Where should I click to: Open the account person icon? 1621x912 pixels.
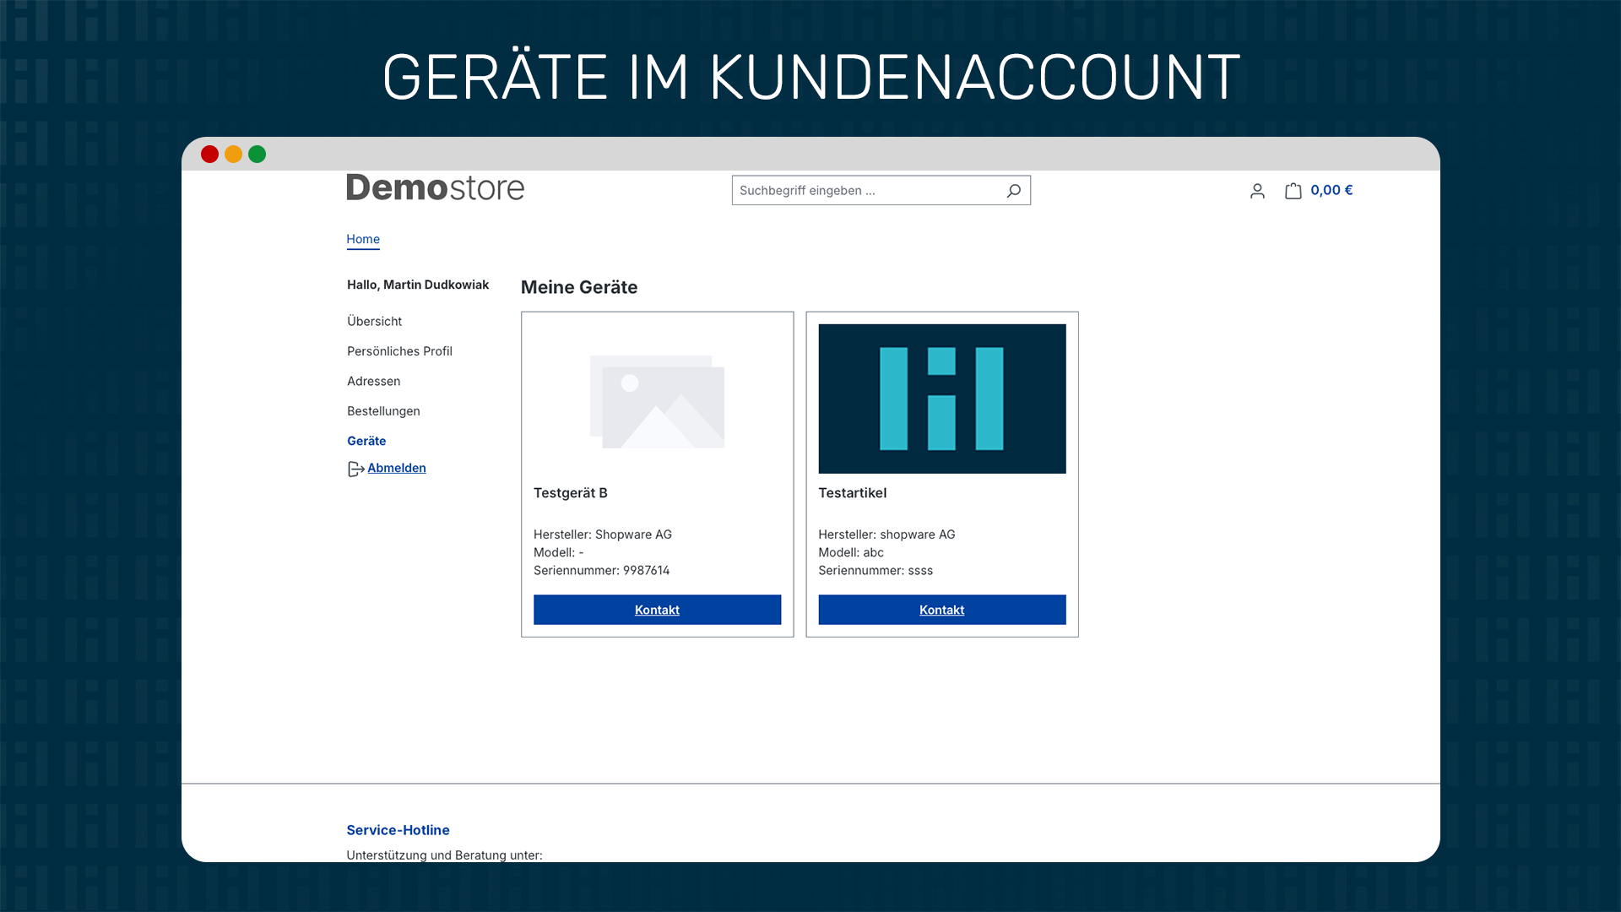click(1257, 191)
